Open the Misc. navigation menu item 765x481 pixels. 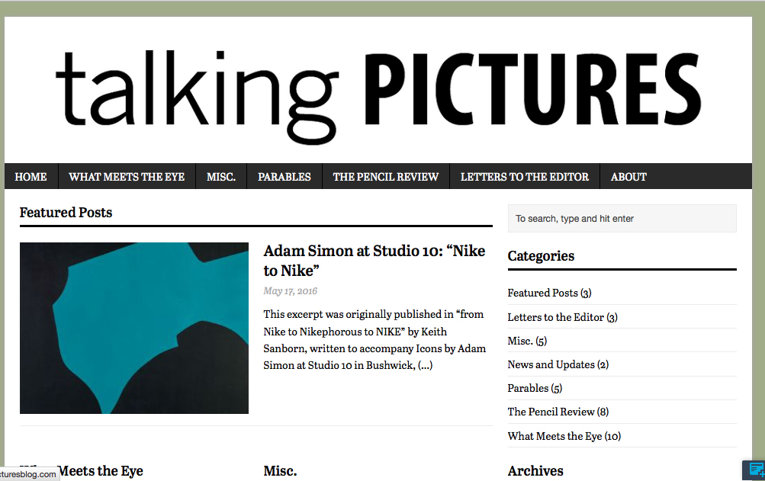pyautogui.click(x=221, y=177)
